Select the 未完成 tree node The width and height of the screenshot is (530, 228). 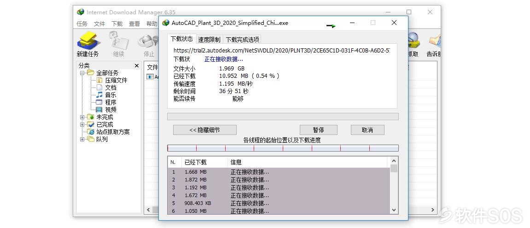[x=105, y=117]
